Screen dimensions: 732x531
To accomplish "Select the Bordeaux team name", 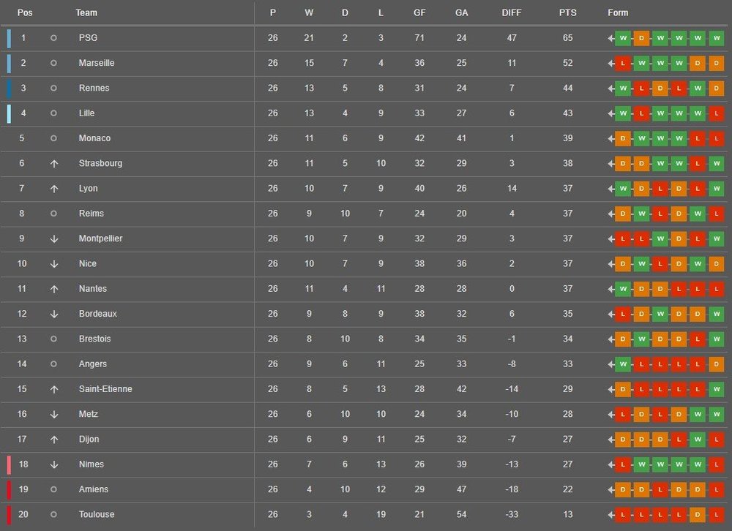I will (97, 314).
